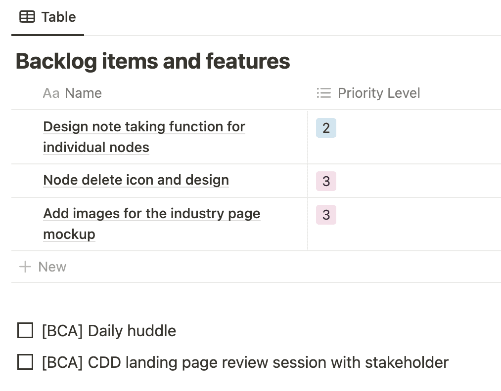Open the 'Node delete icon and design' item

point(136,180)
